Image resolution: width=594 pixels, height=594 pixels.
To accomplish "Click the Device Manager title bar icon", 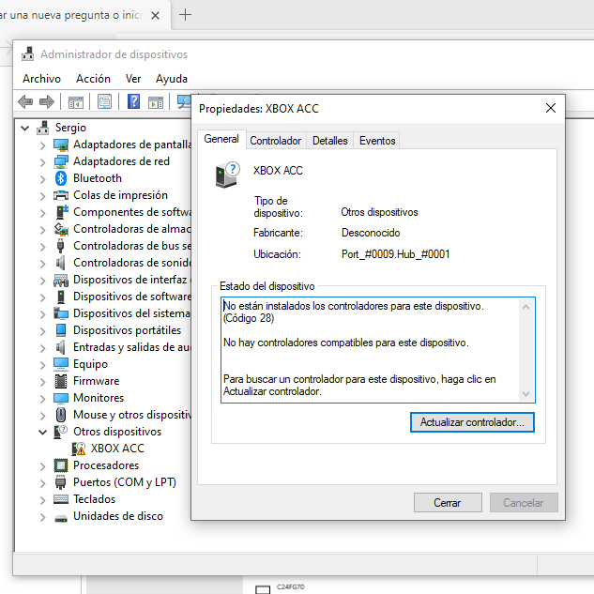I will coord(27,54).
